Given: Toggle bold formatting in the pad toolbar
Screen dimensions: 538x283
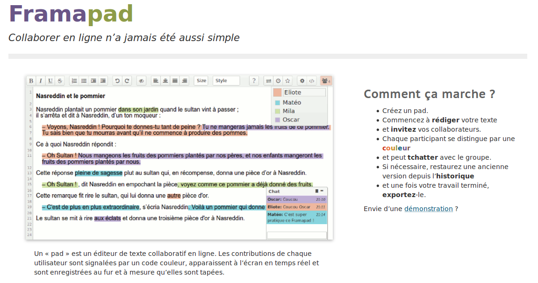Looking at the screenshot, I should click(x=31, y=81).
